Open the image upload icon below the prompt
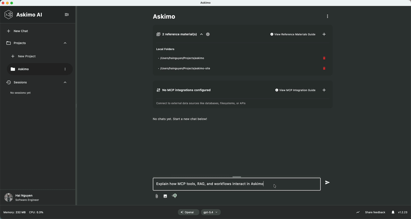This screenshot has width=411, height=219. [x=165, y=196]
